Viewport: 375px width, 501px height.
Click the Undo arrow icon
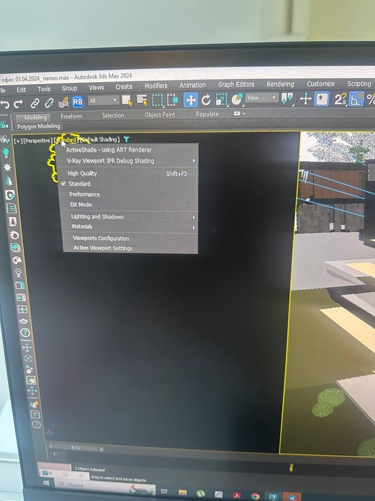4,104
